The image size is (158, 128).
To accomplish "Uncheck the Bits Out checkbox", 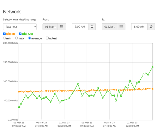I will pyautogui.click(x=20, y=34).
